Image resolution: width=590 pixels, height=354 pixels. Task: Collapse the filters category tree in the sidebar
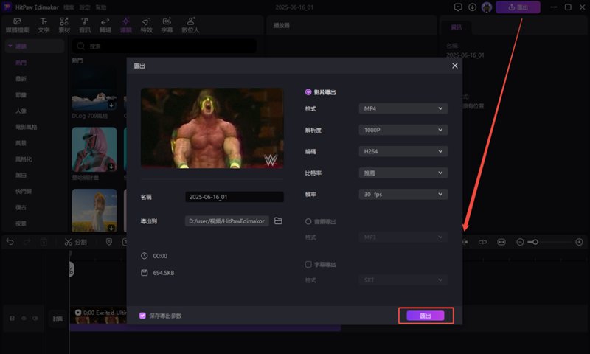10,46
